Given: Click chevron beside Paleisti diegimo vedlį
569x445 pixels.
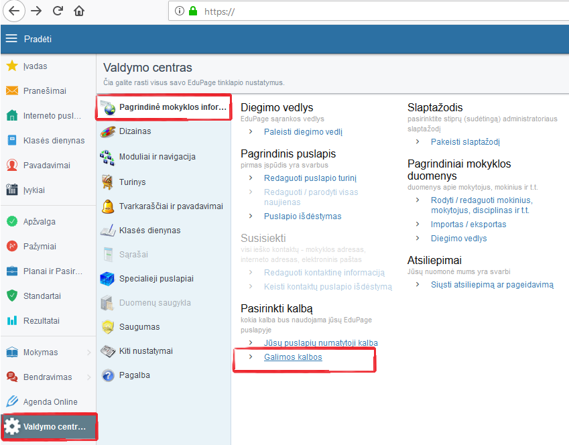Looking at the screenshot, I should point(251,131).
